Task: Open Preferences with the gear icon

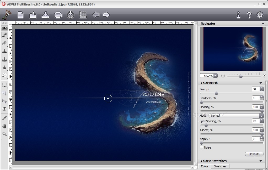Action: coord(260,15)
